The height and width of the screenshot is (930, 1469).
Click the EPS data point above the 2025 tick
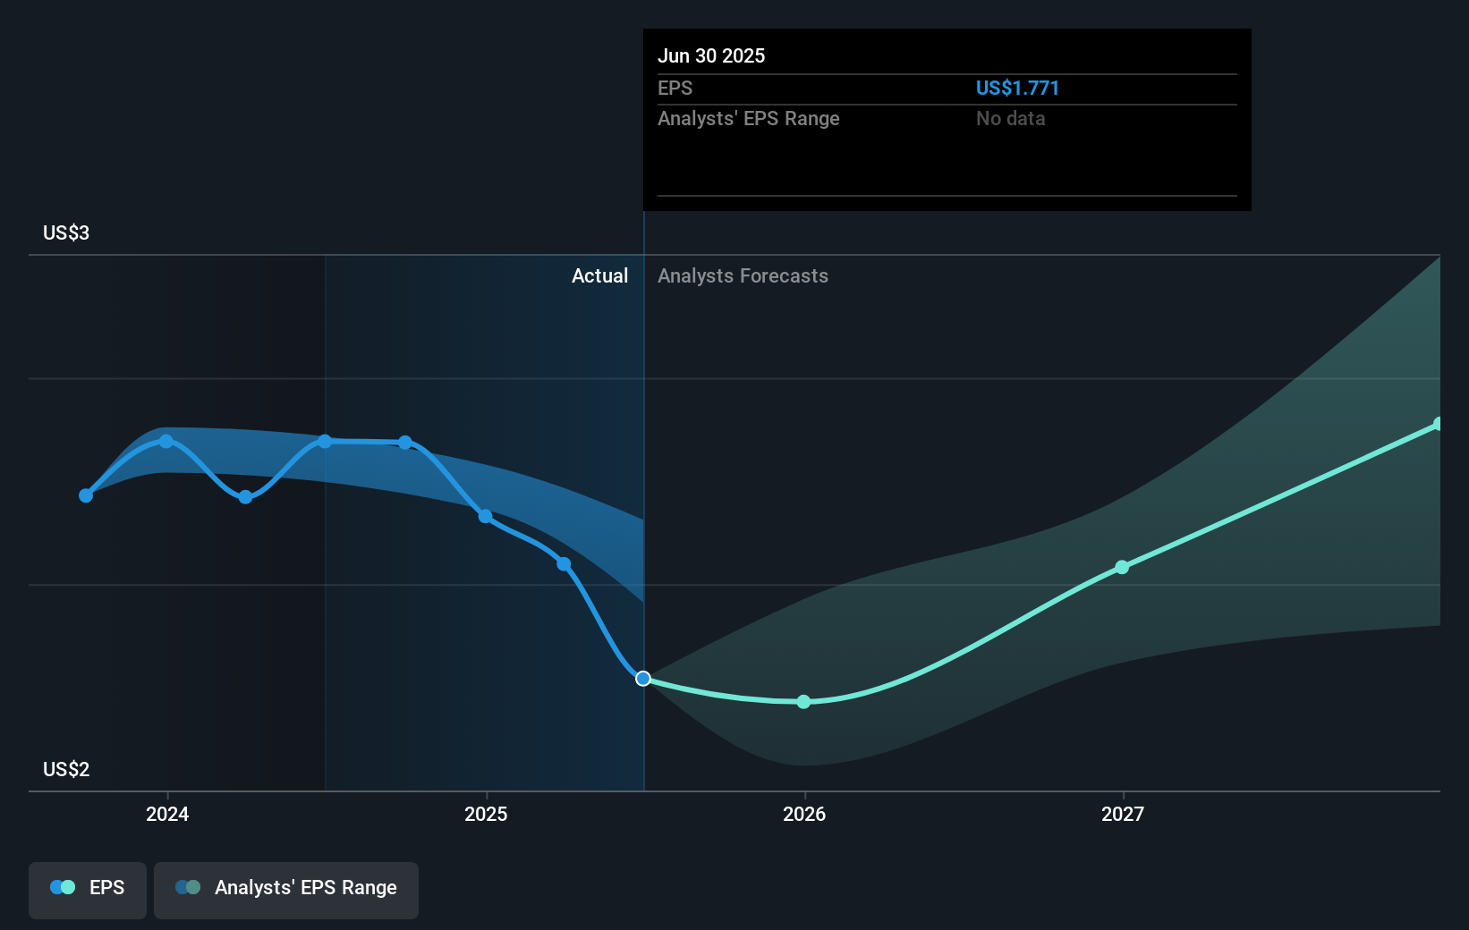pos(485,516)
